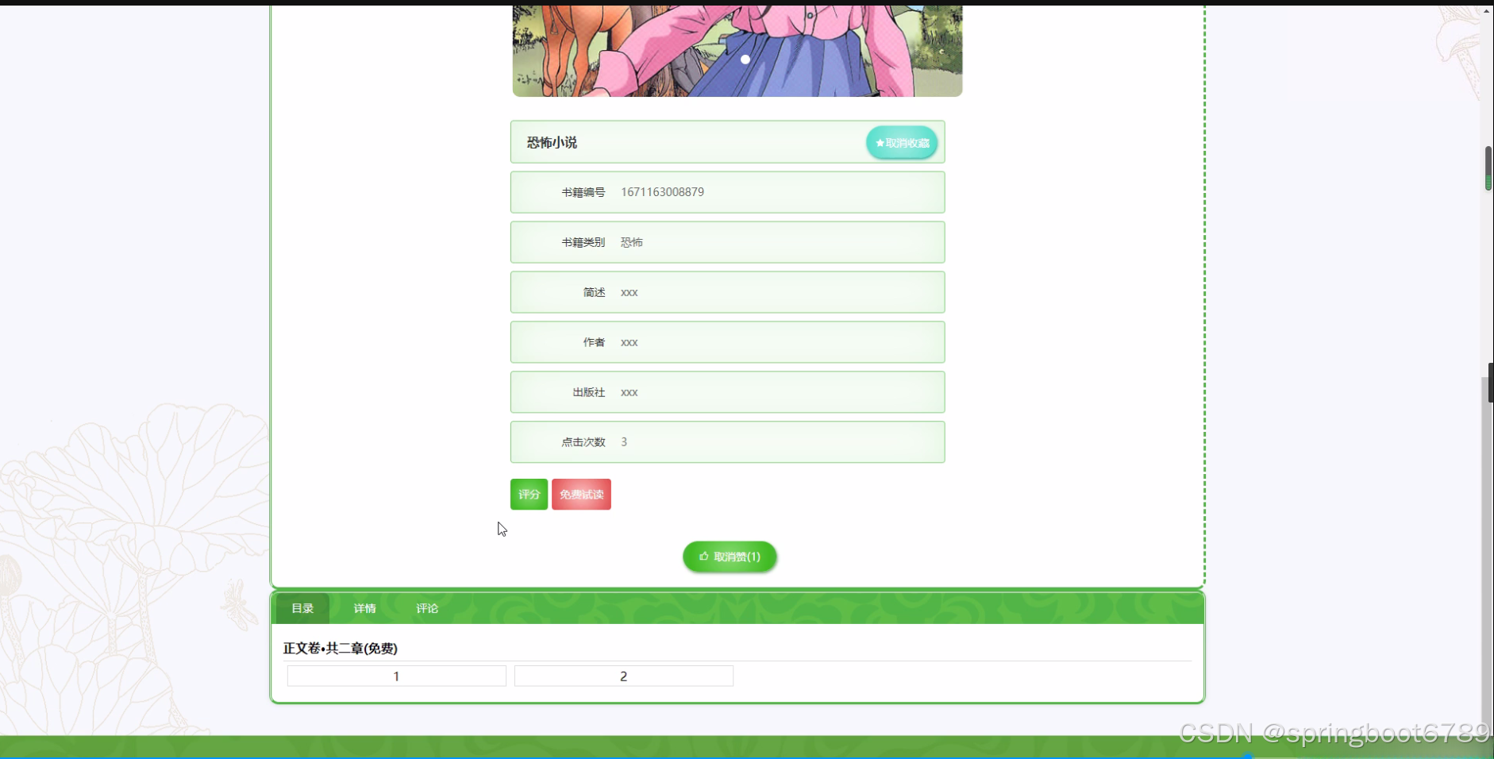Switch to the 评论 tab
The height and width of the screenshot is (759, 1494).
click(x=427, y=608)
